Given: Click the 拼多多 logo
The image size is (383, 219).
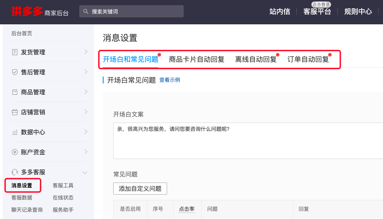Looking at the screenshot, I should (27, 11).
